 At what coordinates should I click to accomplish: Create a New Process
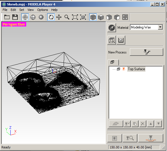(x=147, y=52)
